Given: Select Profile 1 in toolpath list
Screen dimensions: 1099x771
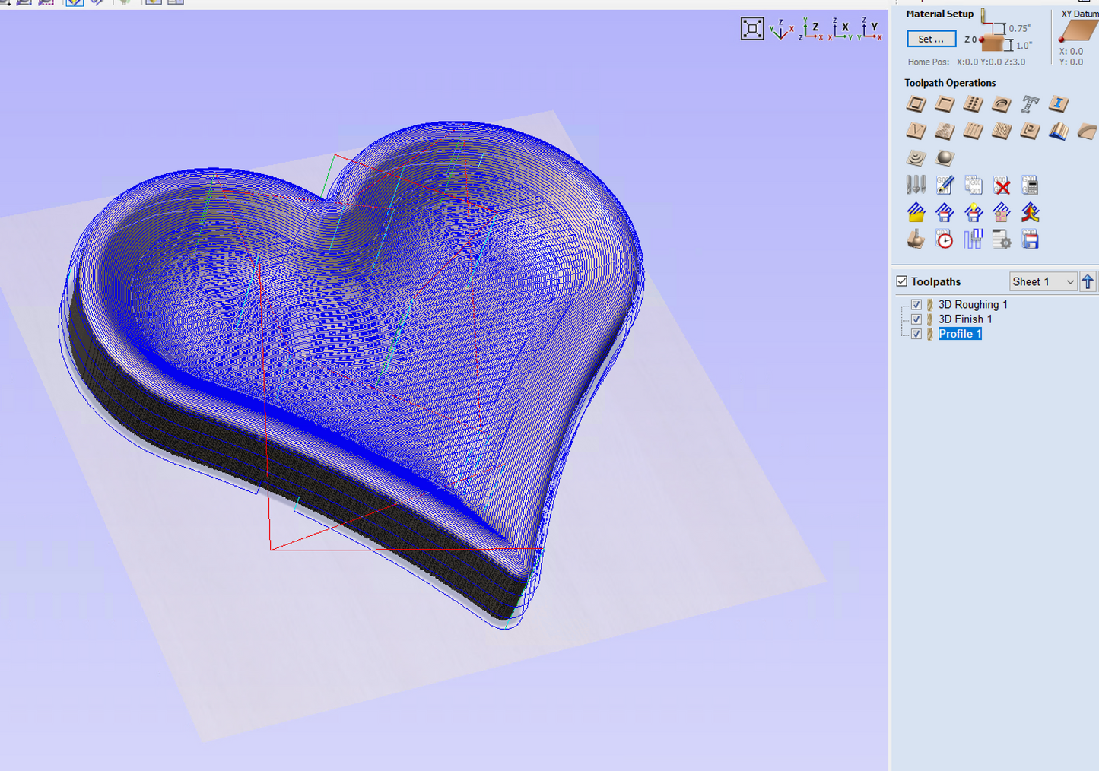Looking at the screenshot, I should [959, 334].
